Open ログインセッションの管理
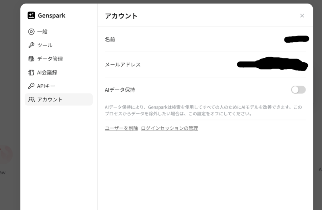This screenshot has width=322, height=210. (170, 128)
